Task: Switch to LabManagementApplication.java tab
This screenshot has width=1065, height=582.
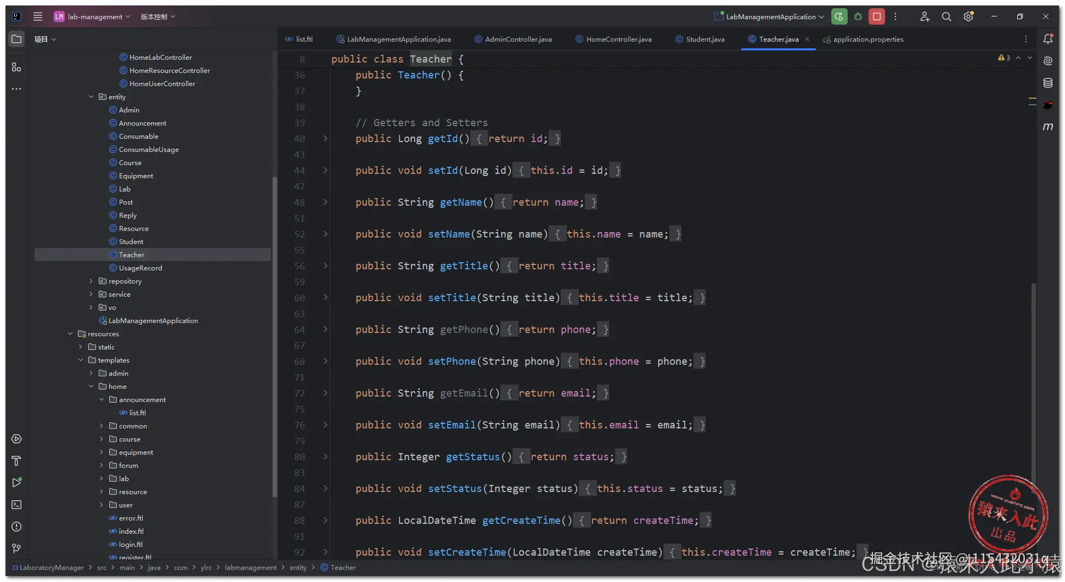Action: pos(393,39)
